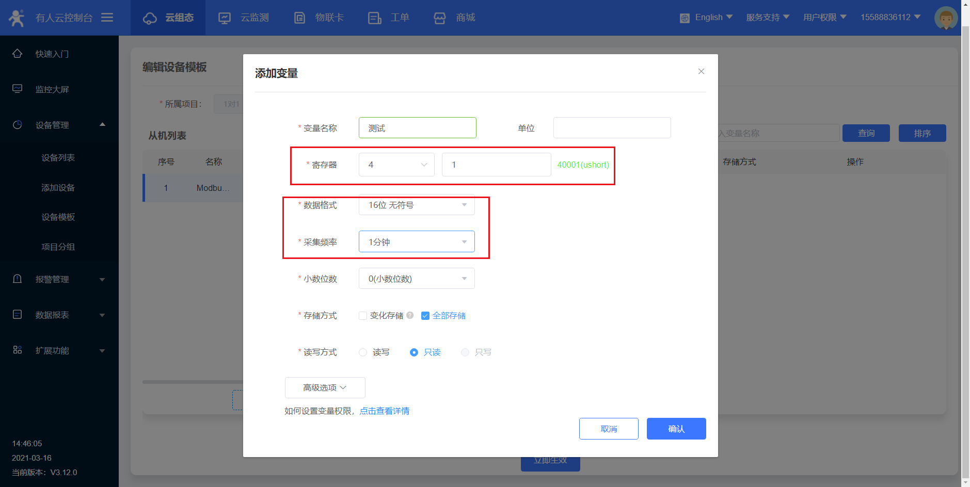This screenshot has height=487, width=970.
Task: Click the register address input field
Action: [x=497, y=165]
